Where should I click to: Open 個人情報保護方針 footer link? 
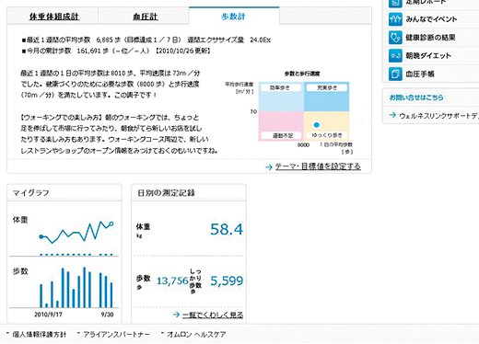coord(40,334)
